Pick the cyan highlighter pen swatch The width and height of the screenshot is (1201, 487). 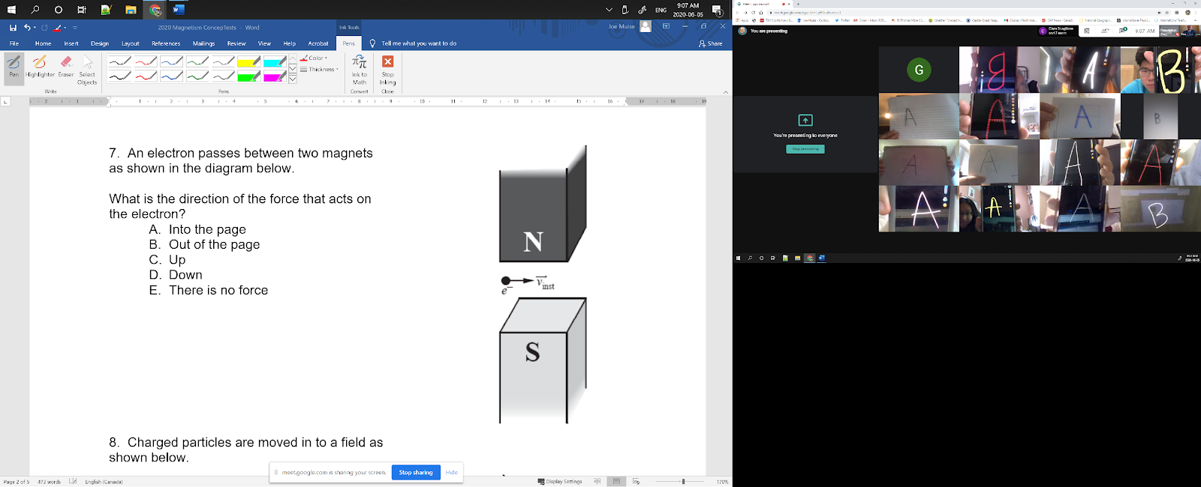coord(275,61)
